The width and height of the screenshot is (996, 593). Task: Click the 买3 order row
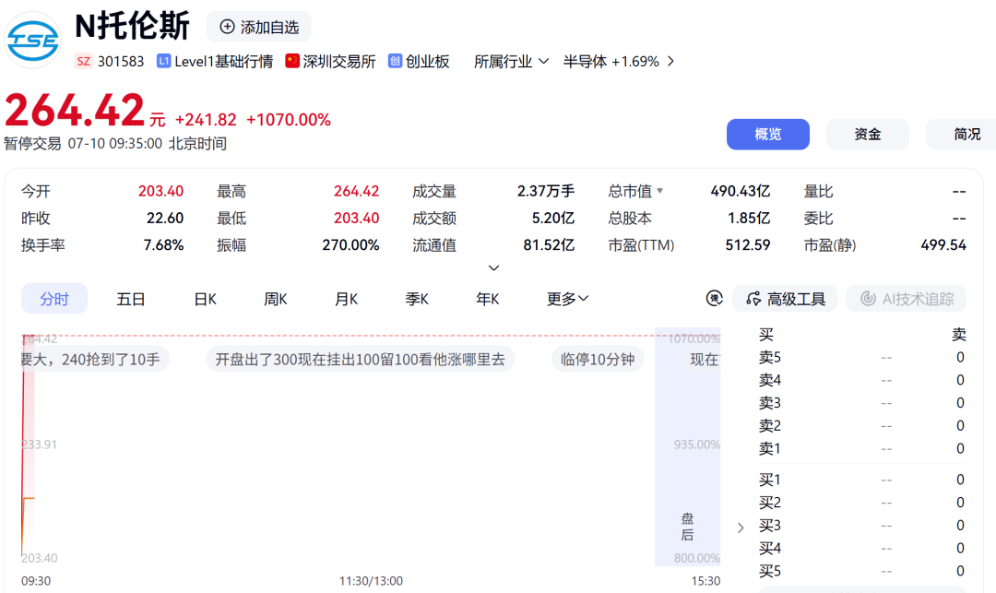pyautogui.click(x=861, y=526)
